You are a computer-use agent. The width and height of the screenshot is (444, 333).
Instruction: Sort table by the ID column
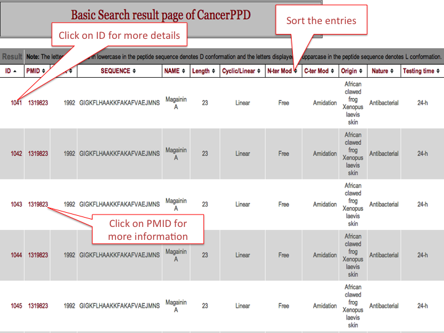click(12, 71)
